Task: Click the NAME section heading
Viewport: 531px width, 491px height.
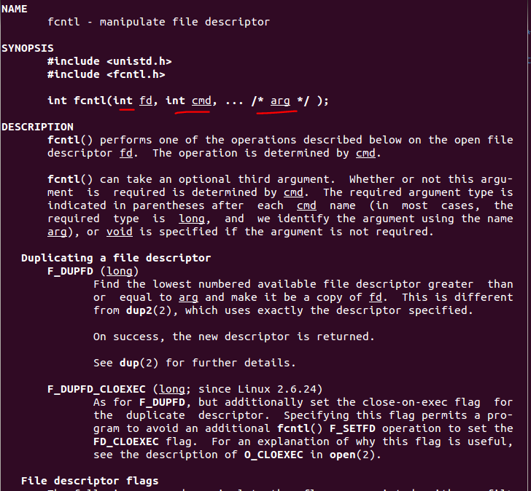Action: click(15, 9)
